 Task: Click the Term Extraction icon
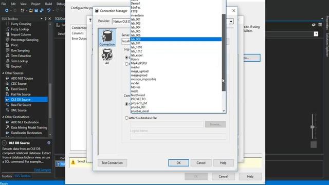click(x=8, y=56)
